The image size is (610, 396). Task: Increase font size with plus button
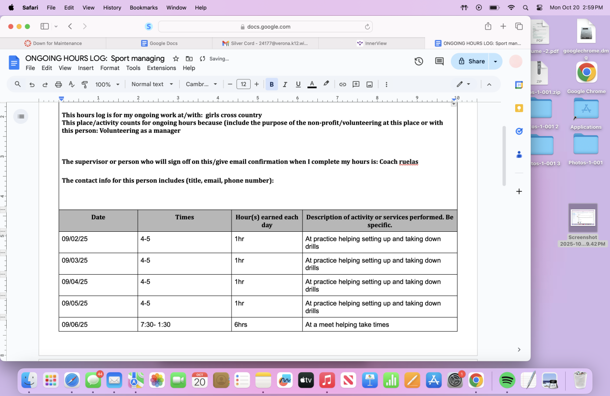point(256,84)
